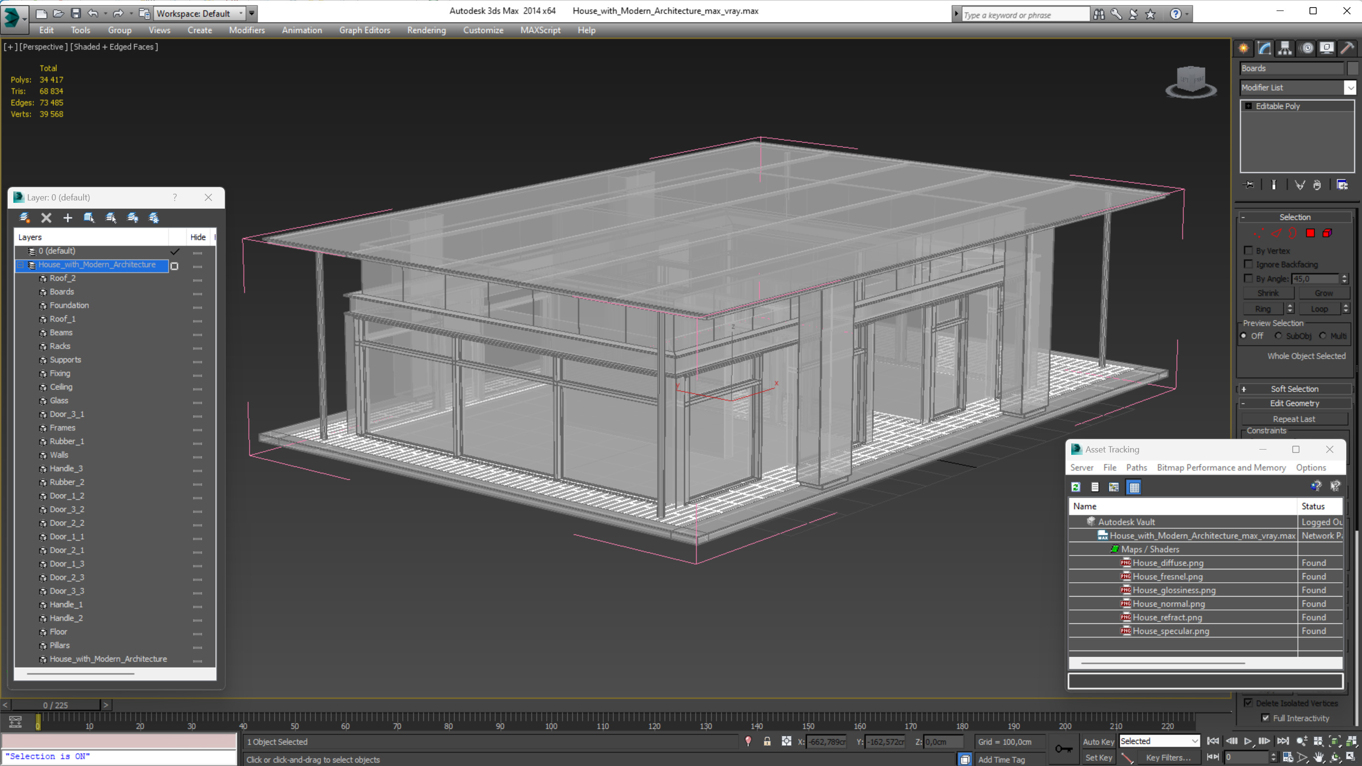Screen dimensions: 1362x766
Task: Select Element sub-object level icon
Action: 1327,233
